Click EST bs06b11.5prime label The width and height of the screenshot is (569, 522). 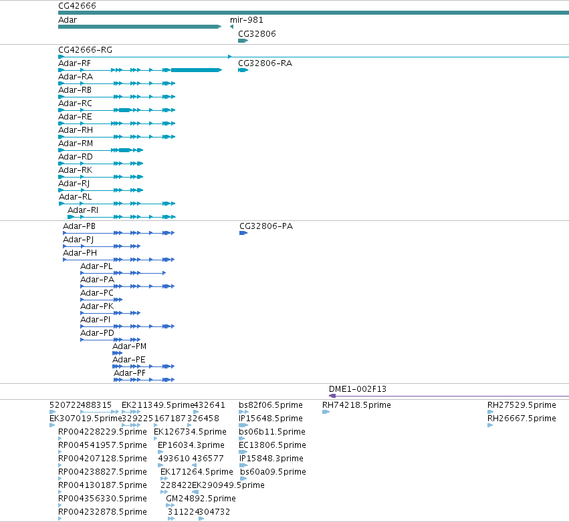tap(272, 432)
